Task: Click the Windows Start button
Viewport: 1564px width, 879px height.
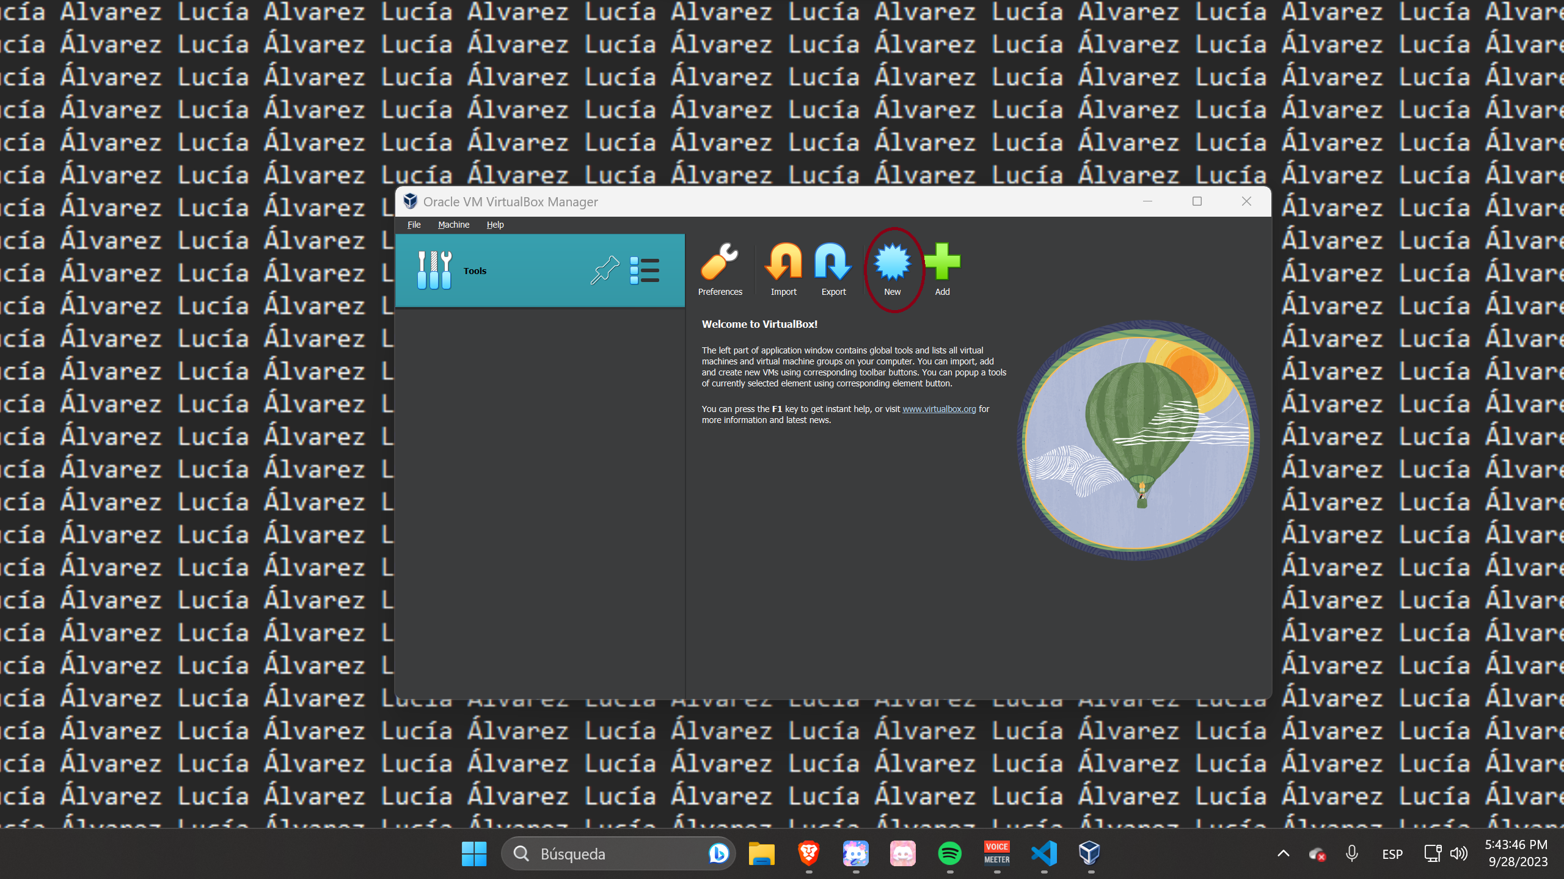Action: [x=474, y=853]
